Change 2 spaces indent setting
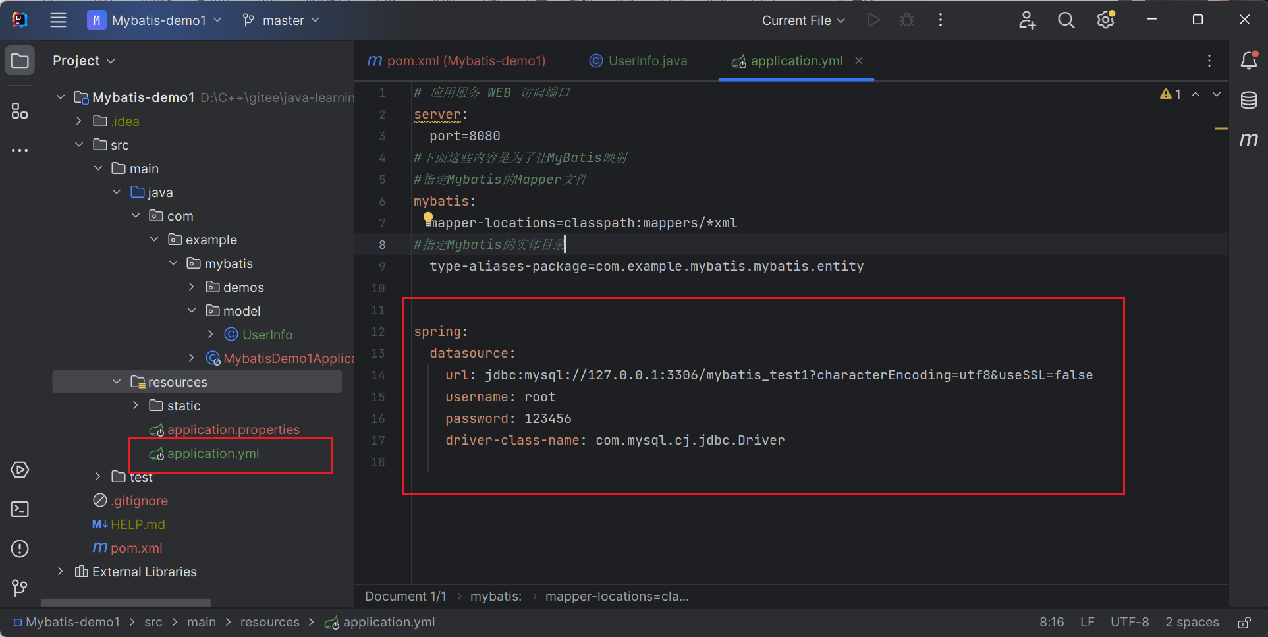This screenshot has height=637, width=1268. pyautogui.click(x=1192, y=623)
